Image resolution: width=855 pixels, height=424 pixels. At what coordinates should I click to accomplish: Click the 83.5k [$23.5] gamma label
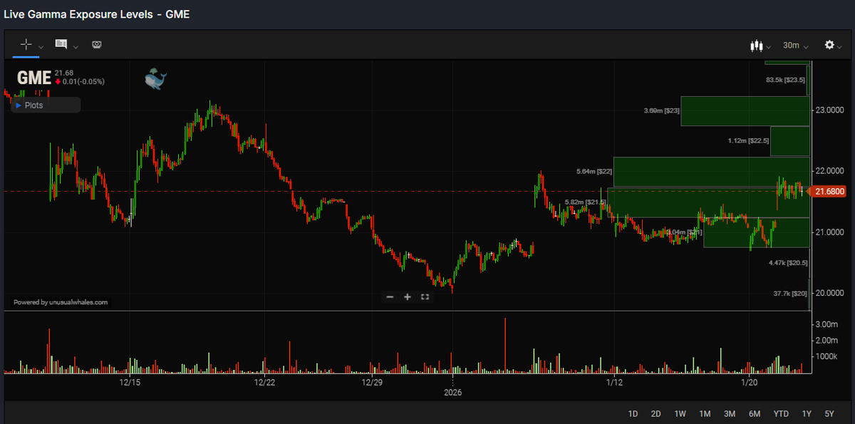pyautogui.click(x=785, y=80)
